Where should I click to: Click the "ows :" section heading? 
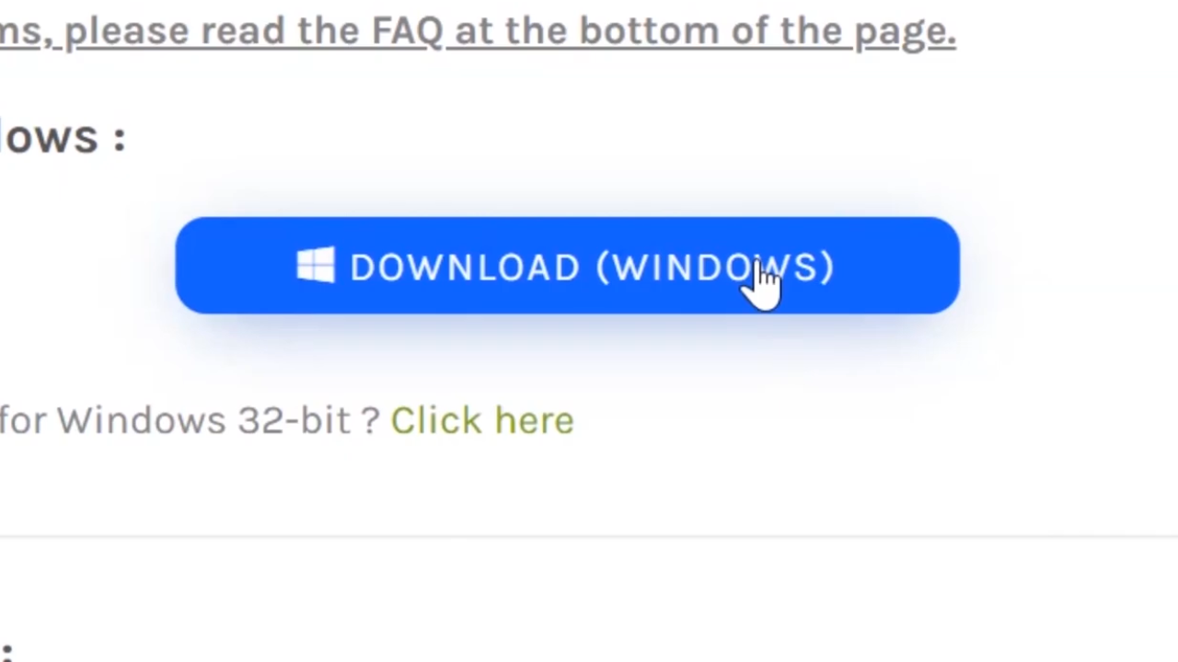[x=63, y=138]
